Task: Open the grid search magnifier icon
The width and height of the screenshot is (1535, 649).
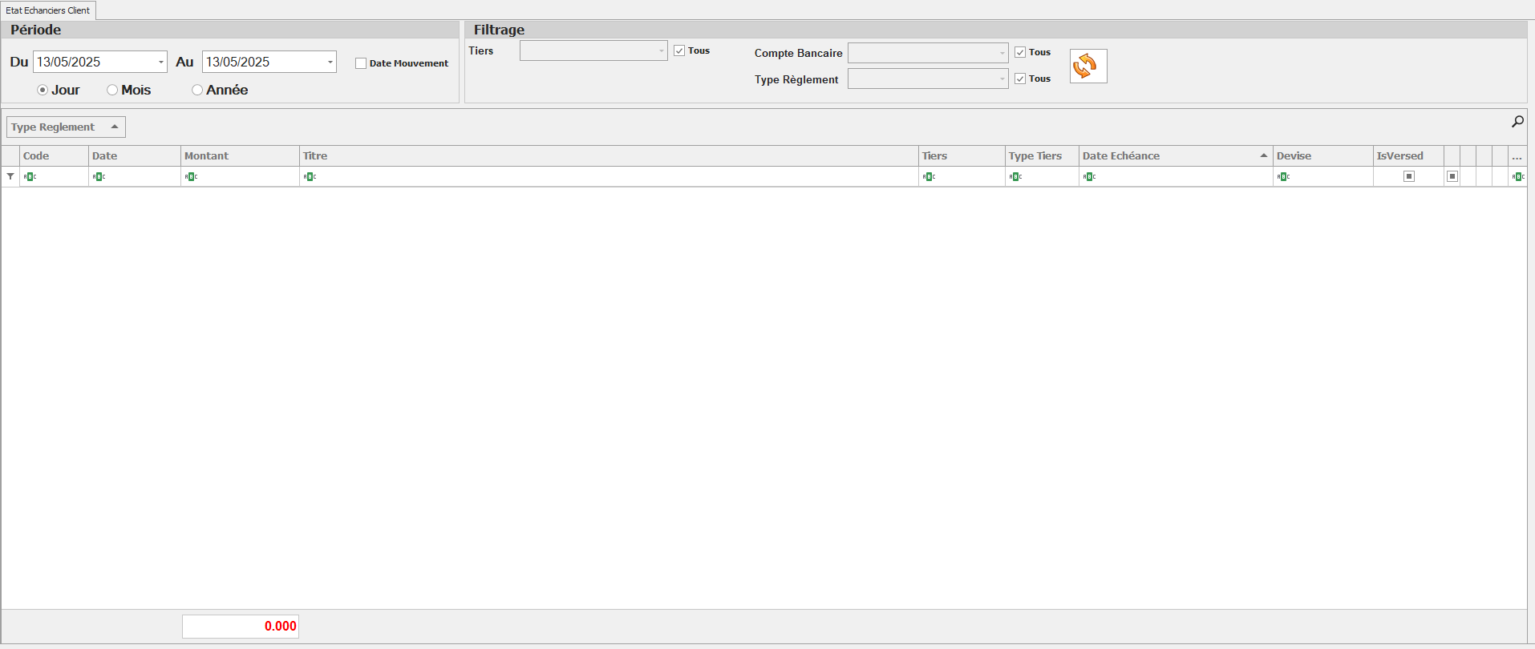Action: tap(1517, 122)
